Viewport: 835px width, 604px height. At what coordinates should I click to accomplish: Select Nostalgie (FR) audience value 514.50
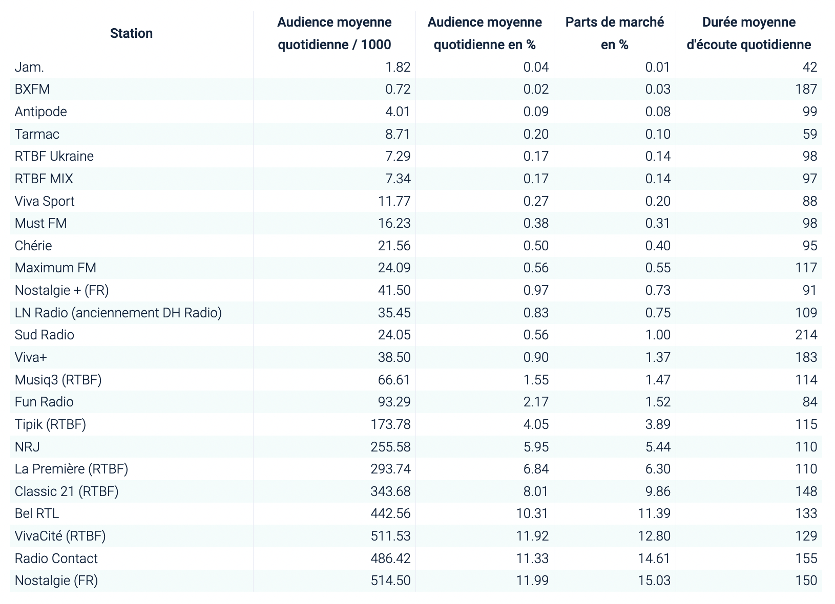point(390,580)
